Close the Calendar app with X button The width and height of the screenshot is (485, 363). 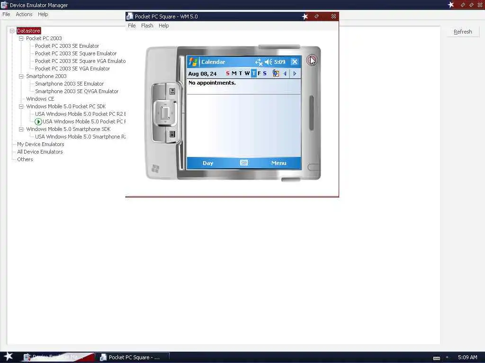click(x=295, y=62)
